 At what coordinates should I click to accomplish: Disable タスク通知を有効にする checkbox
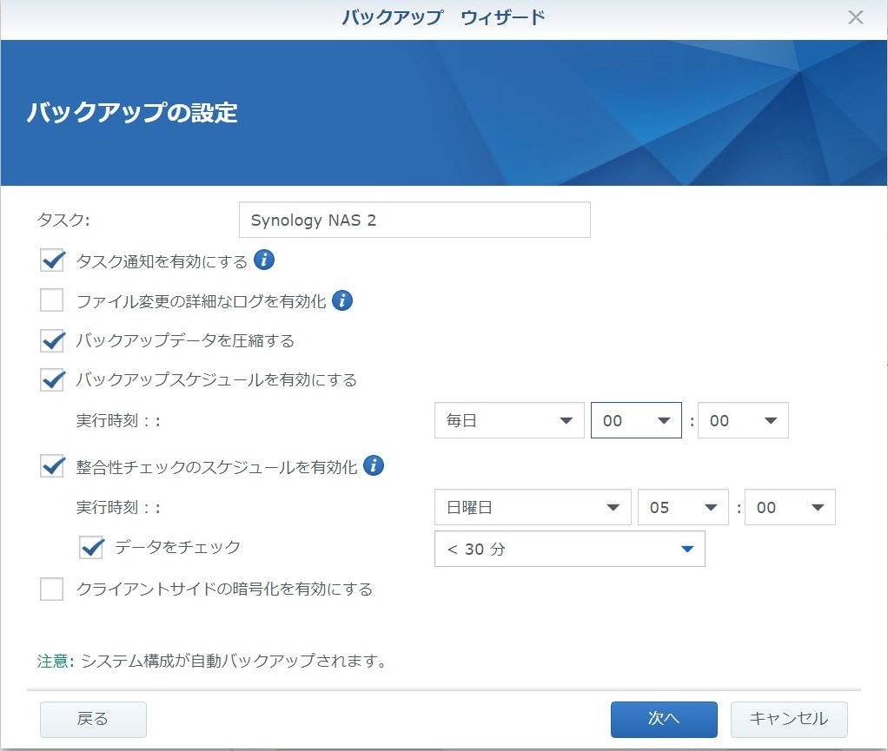coord(53,261)
